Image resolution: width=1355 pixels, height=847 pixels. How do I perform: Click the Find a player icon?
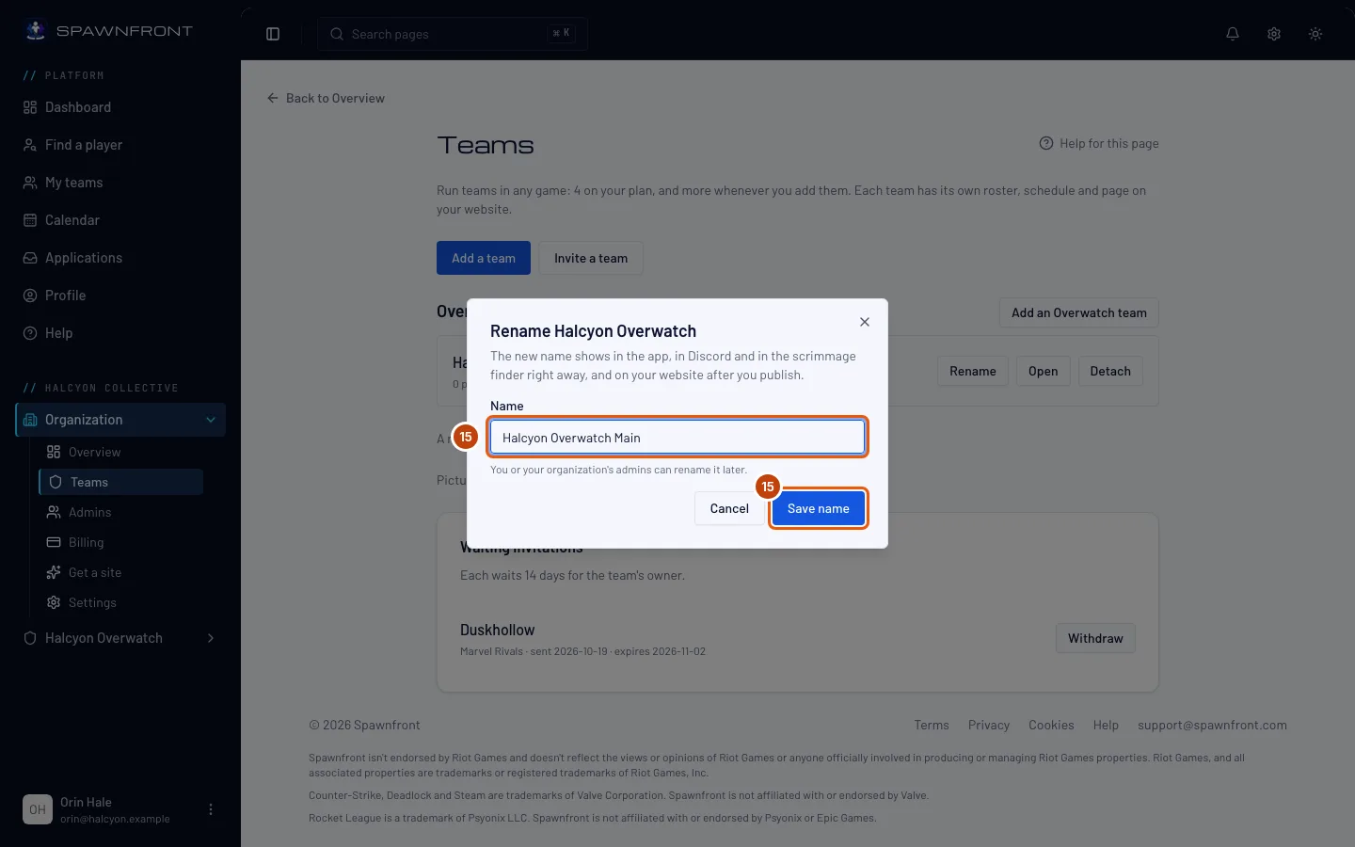coord(30,145)
